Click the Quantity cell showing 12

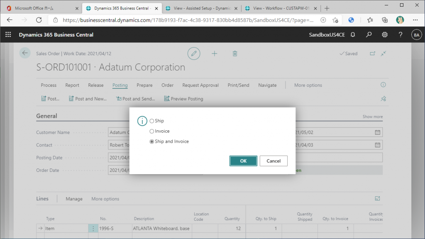click(232, 229)
